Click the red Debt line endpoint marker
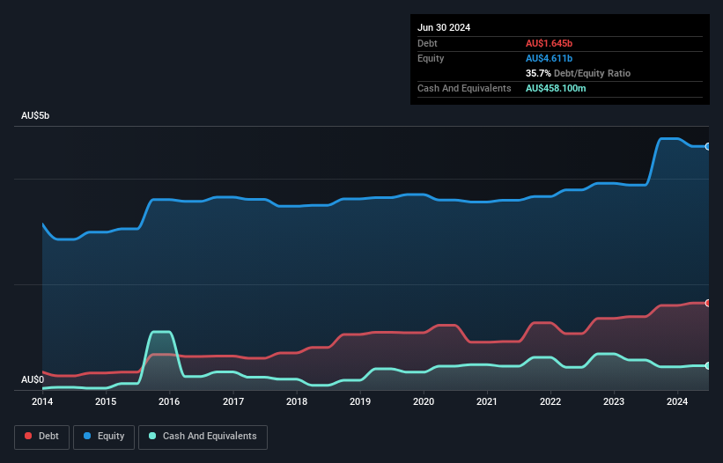Screen dimensions: 723x463 coord(707,303)
